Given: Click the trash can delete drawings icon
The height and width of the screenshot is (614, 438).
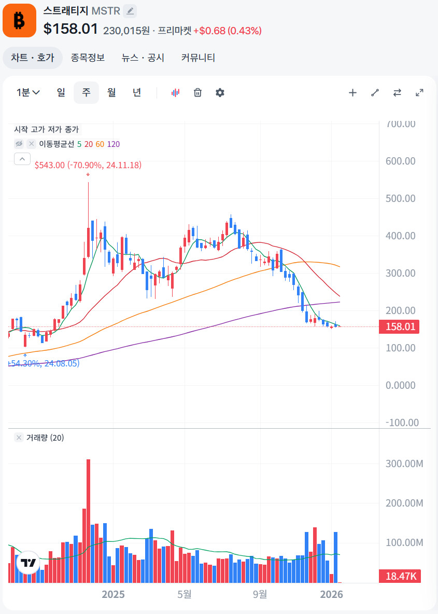Looking at the screenshot, I should pos(197,93).
